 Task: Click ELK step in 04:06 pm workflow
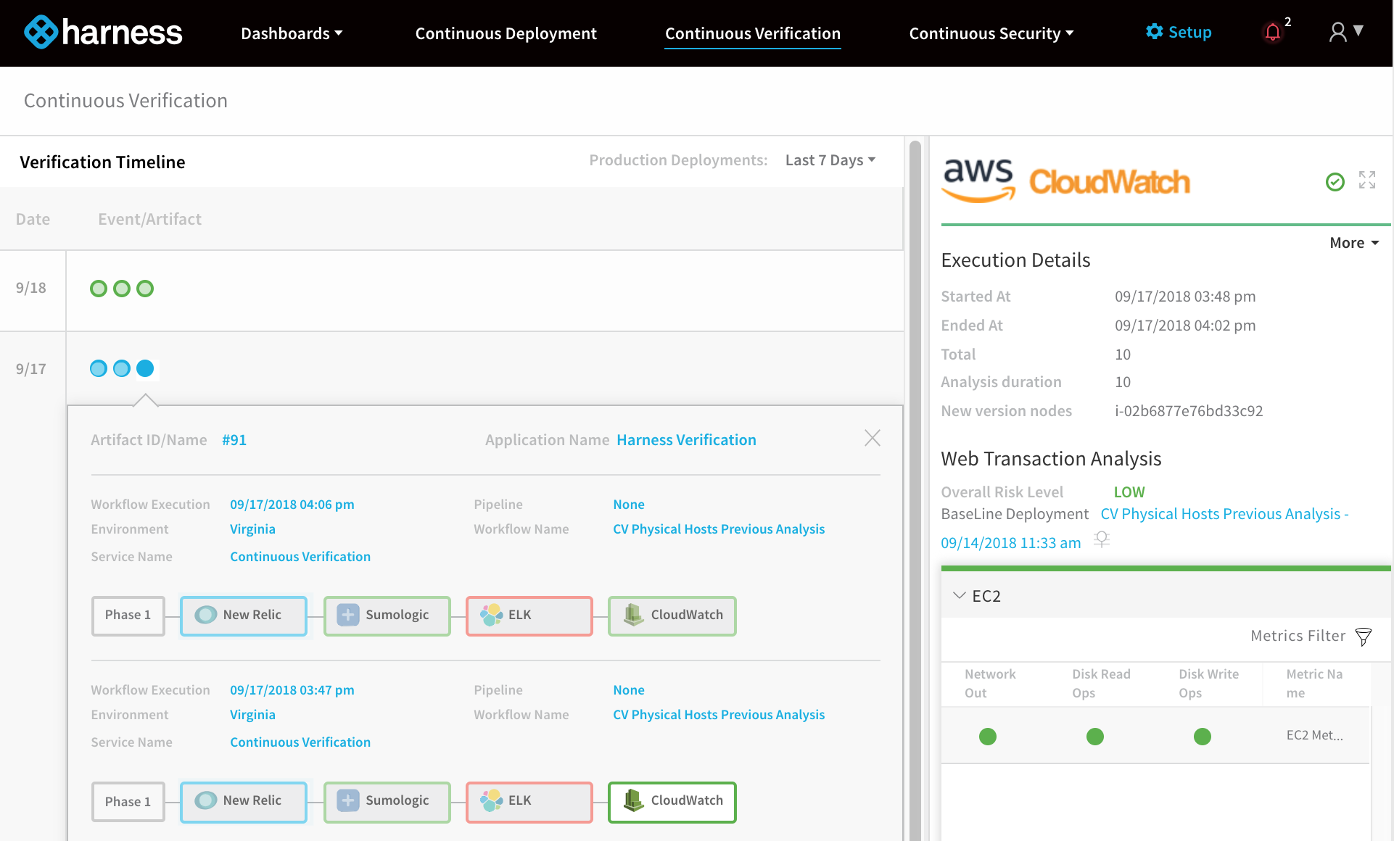(529, 616)
